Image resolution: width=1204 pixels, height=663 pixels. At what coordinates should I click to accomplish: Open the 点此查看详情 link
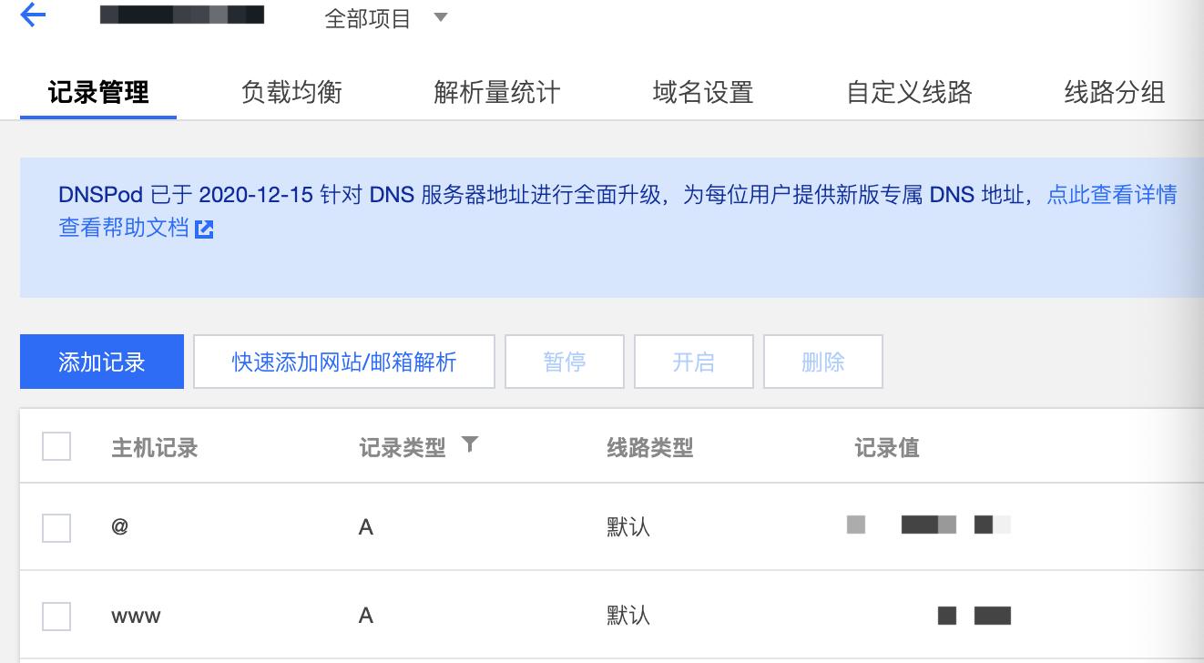pyautogui.click(x=1111, y=194)
